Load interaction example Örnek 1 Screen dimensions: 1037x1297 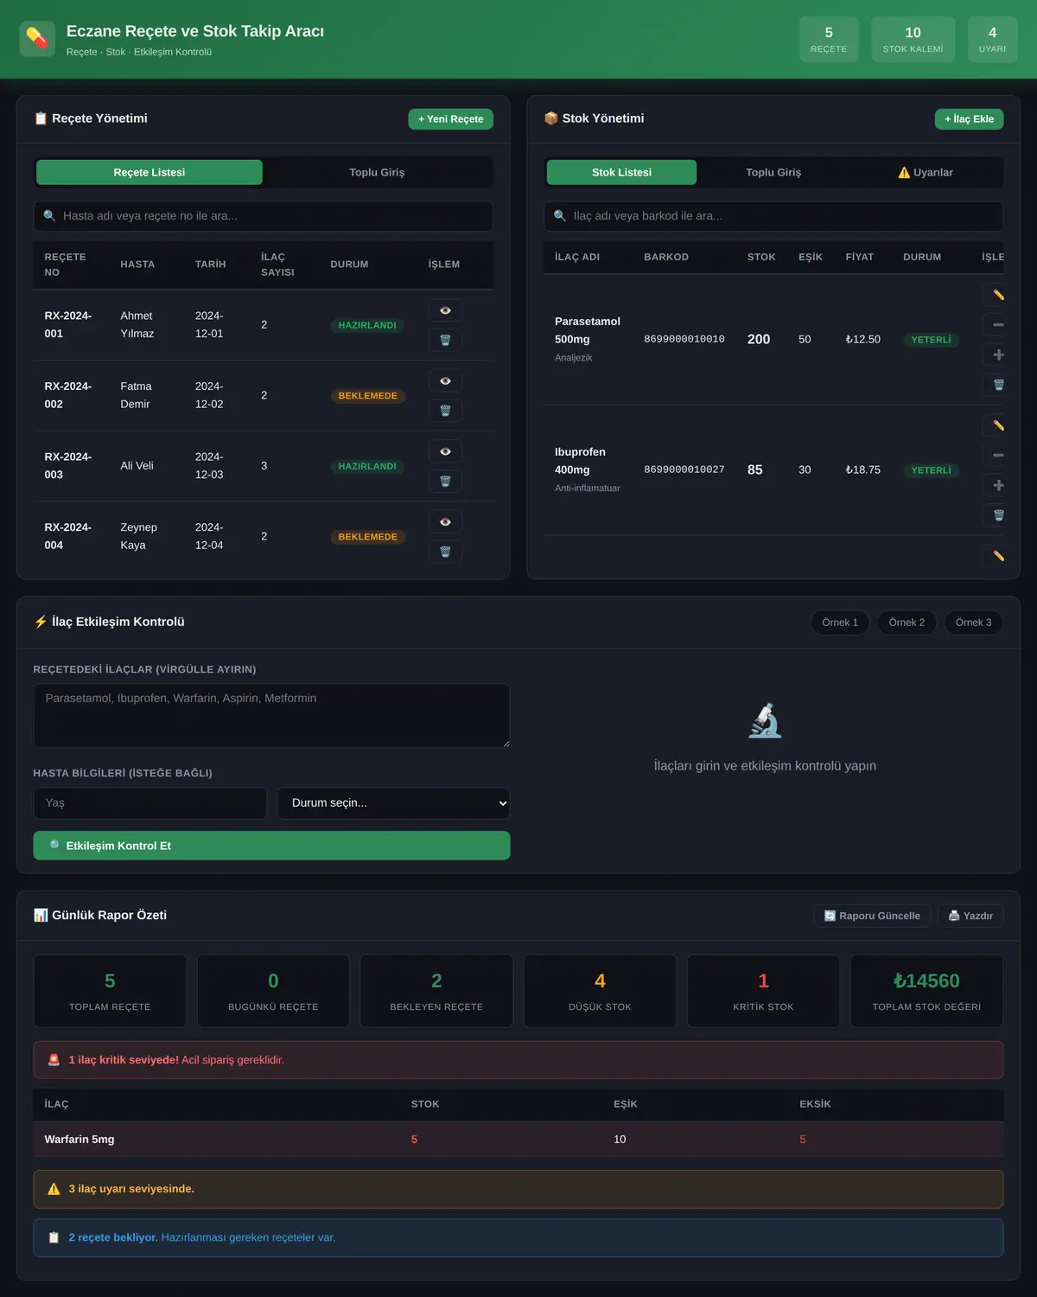point(840,623)
